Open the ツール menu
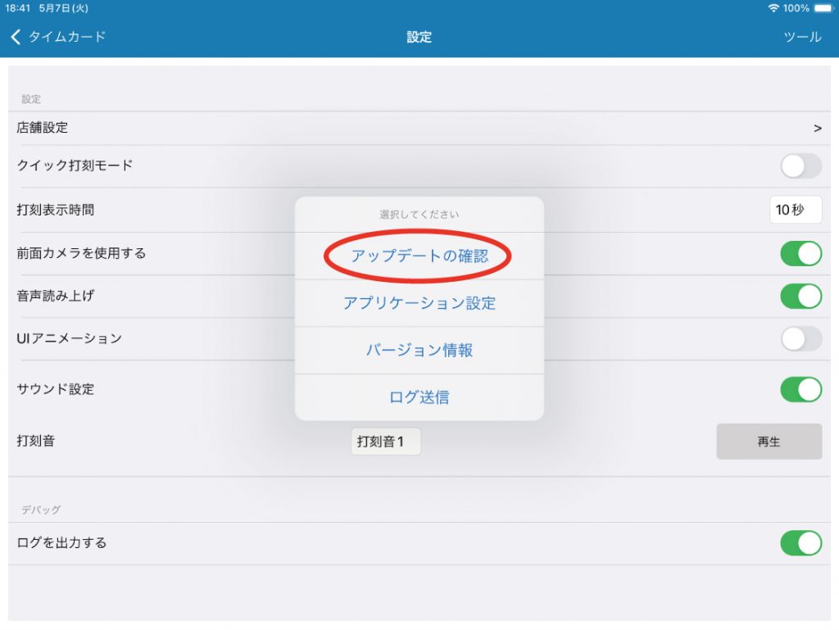The width and height of the screenshot is (839, 630). pos(802,36)
